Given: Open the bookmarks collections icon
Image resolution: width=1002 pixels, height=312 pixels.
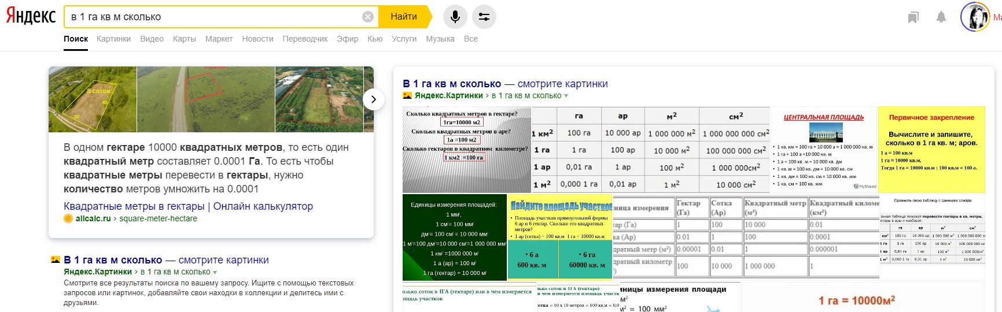Looking at the screenshot, I should (913, 17).
